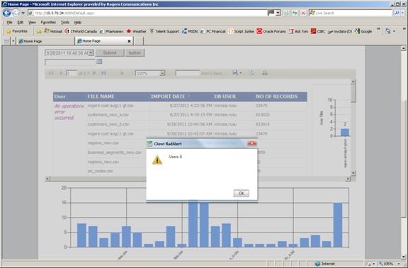Open the Help menu
408x268 pixels.
coord(77,23)
